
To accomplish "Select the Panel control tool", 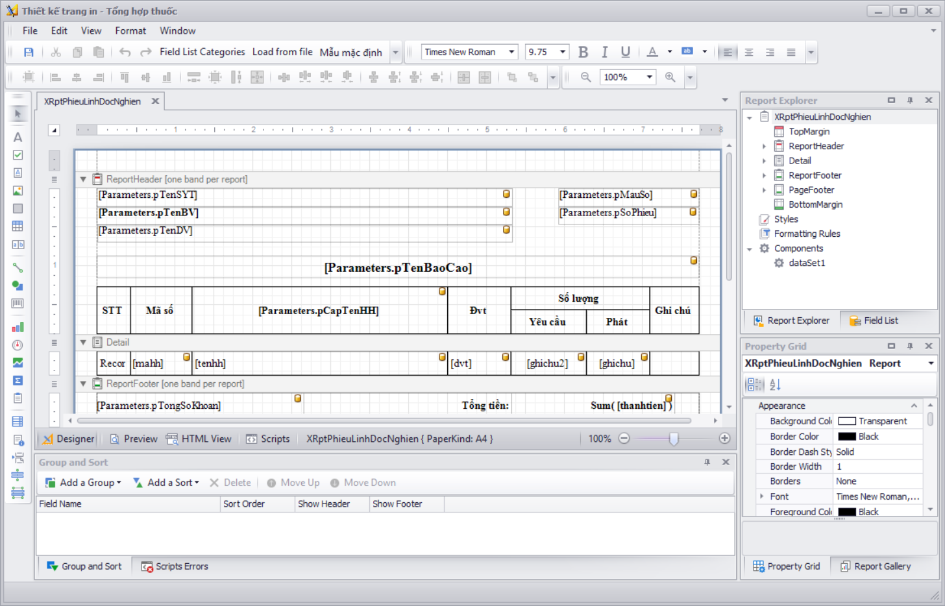I will (x=18, y=208).
